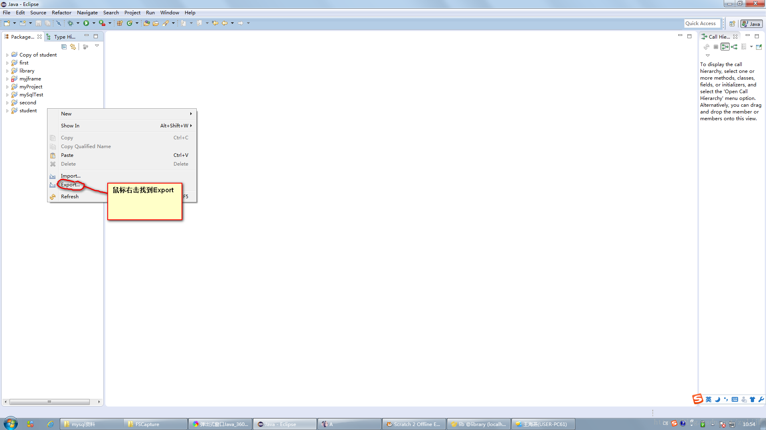The height and width of the screenshot is (430, 766).
Task: Open the Refactor menu
Action: tap(61, 13)
